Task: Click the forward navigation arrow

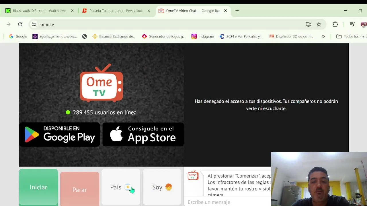Action: click(x=9, y=24)
